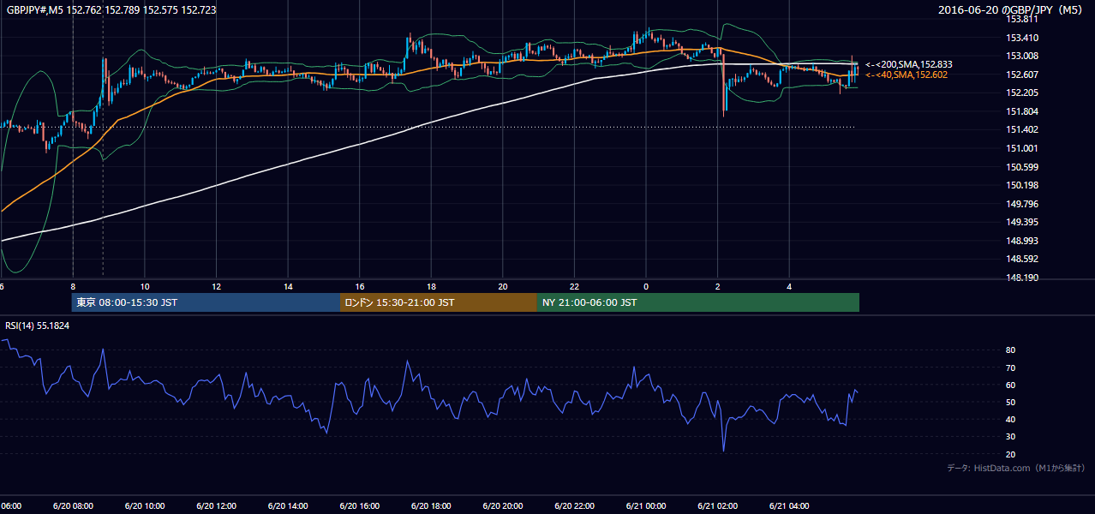Click hour label 16 on chart axis
Image resolution: width=1095 pixels, height=514 pixels.
360,287
